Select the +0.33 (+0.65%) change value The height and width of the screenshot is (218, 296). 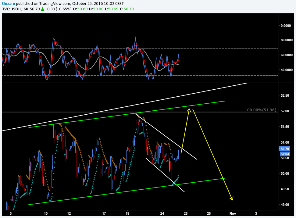coord(58,9)
